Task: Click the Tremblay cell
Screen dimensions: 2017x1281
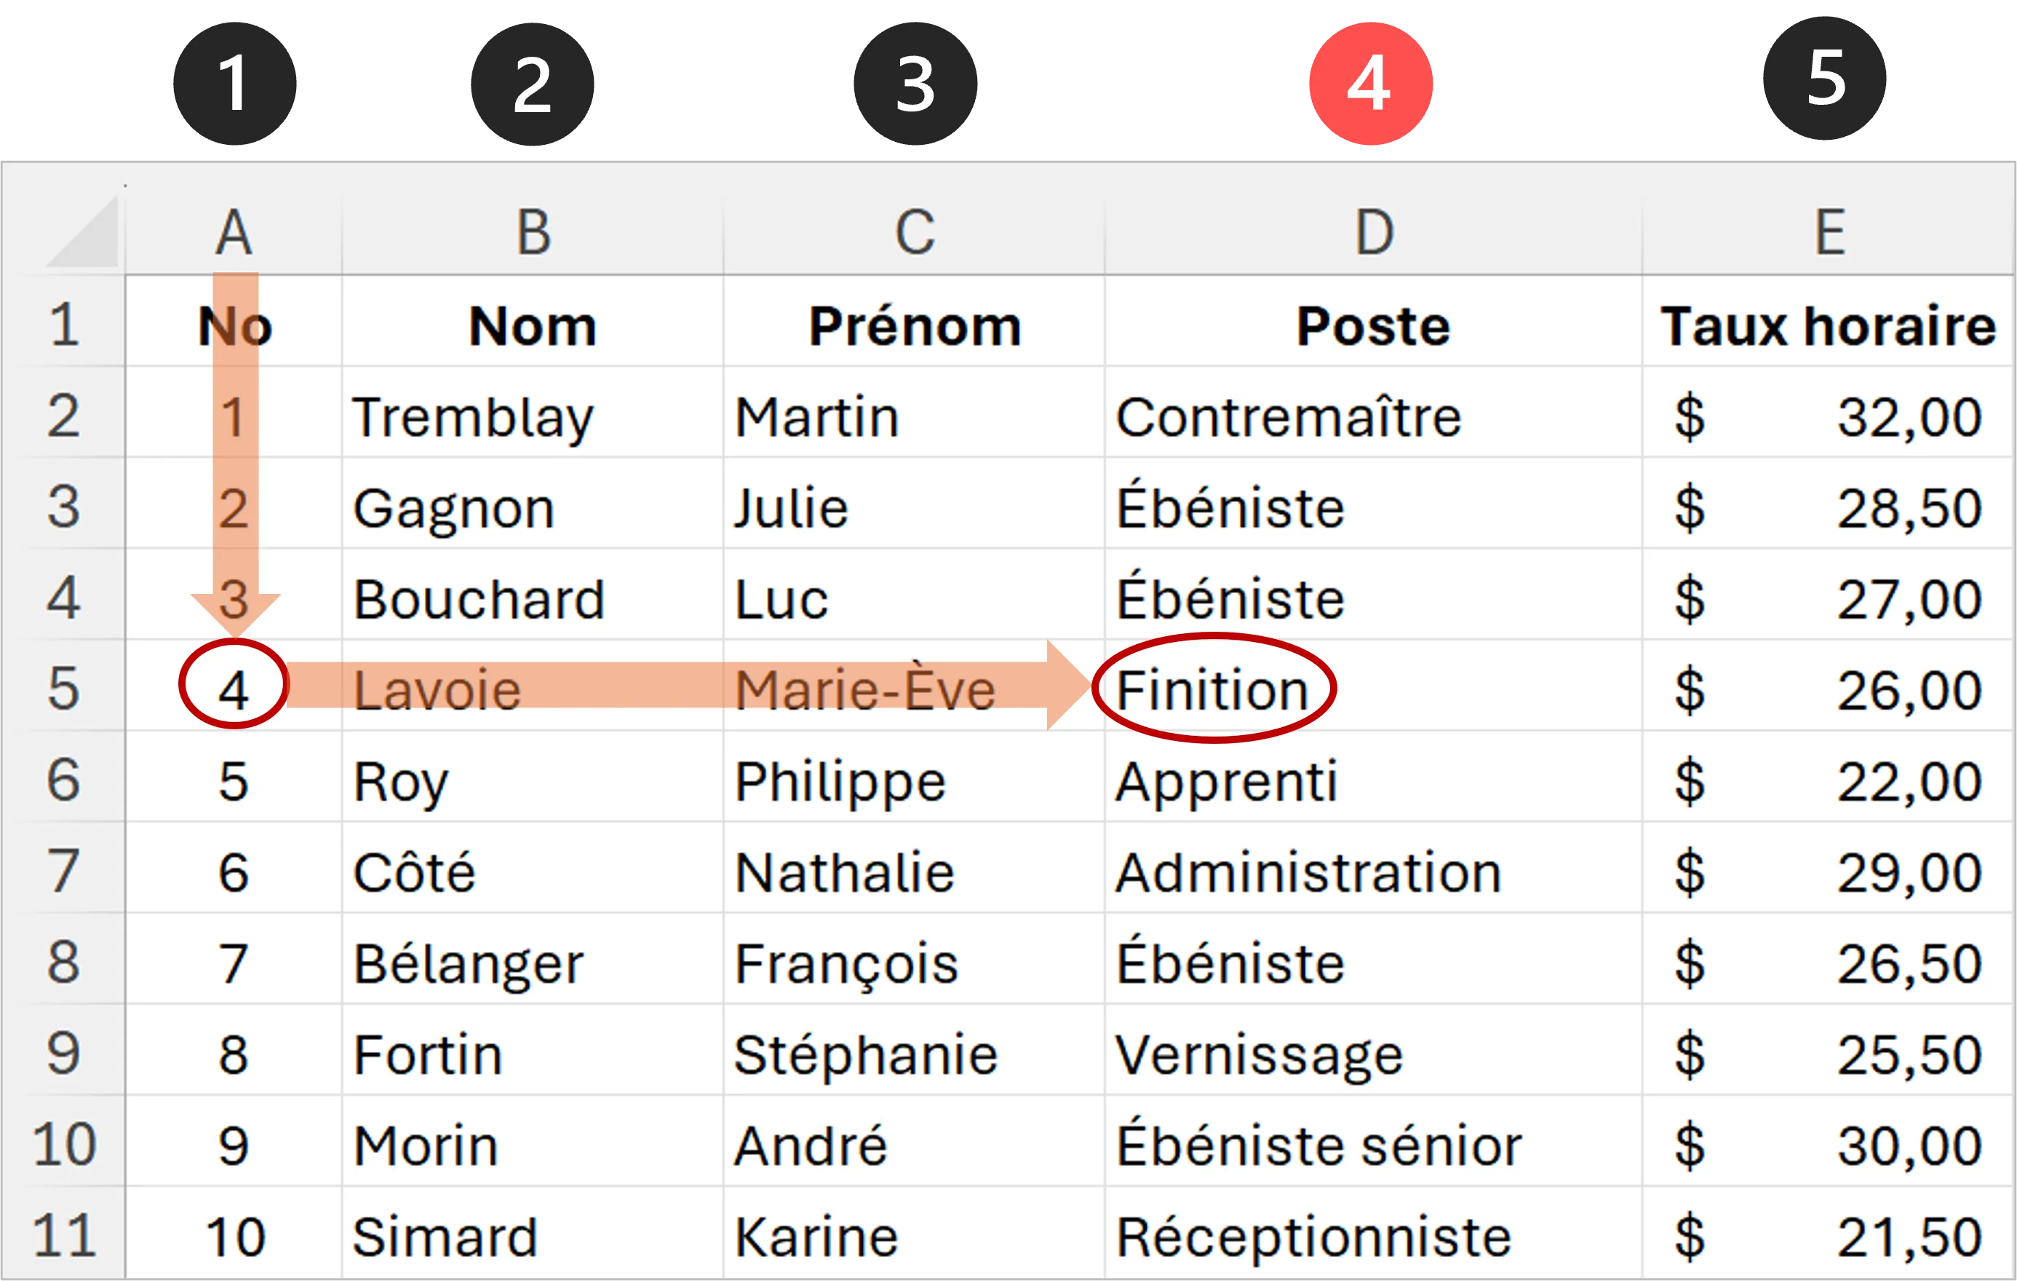Action: [x=473, y=416]
